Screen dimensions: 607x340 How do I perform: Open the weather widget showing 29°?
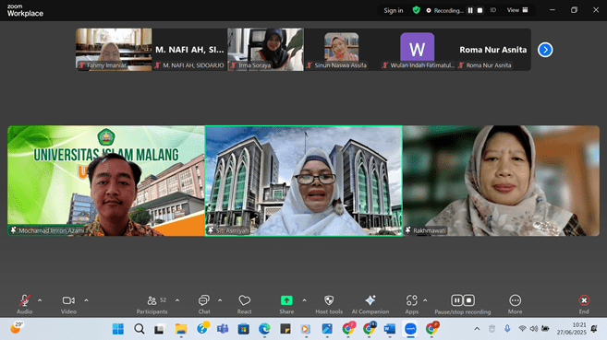pos(17,328)
